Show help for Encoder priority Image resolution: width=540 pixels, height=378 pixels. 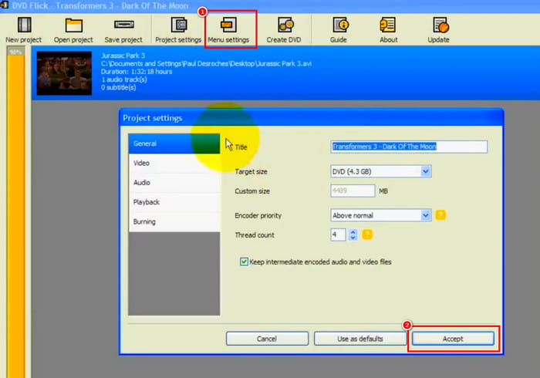[440, 215]
